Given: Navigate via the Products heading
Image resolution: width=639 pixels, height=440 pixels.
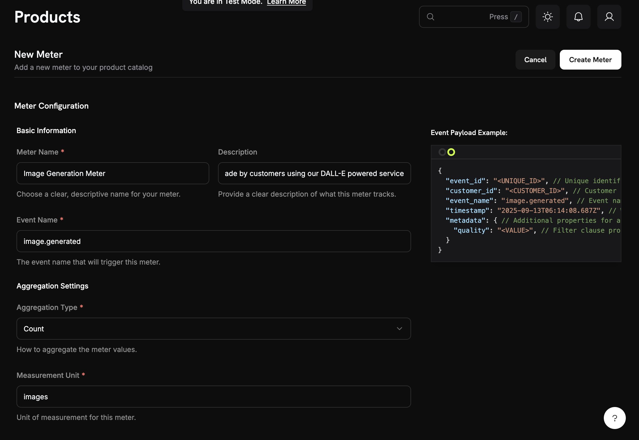Looking at the screenshot, I should coord(47,16).
